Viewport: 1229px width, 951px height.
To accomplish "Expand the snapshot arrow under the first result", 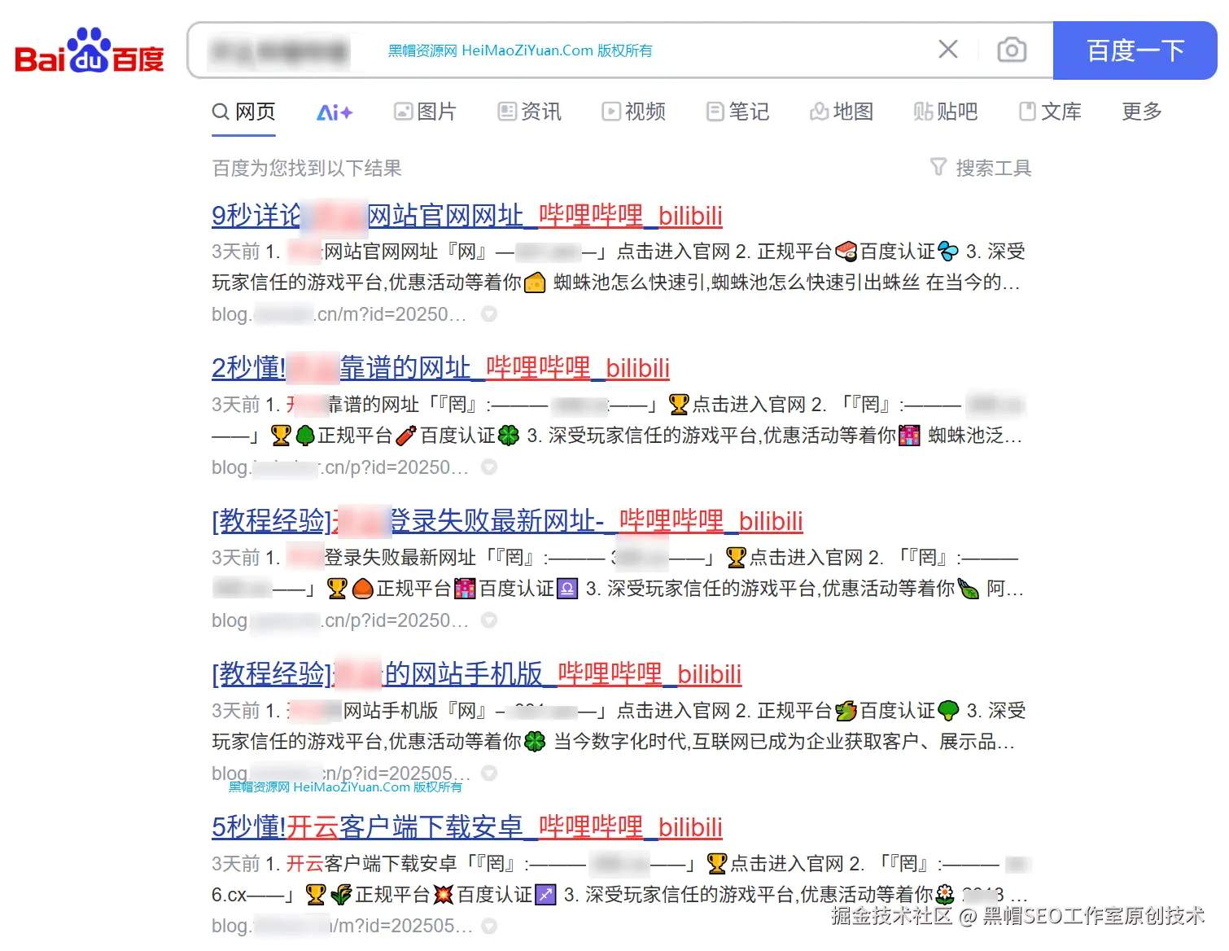I will tap(488, 313).
